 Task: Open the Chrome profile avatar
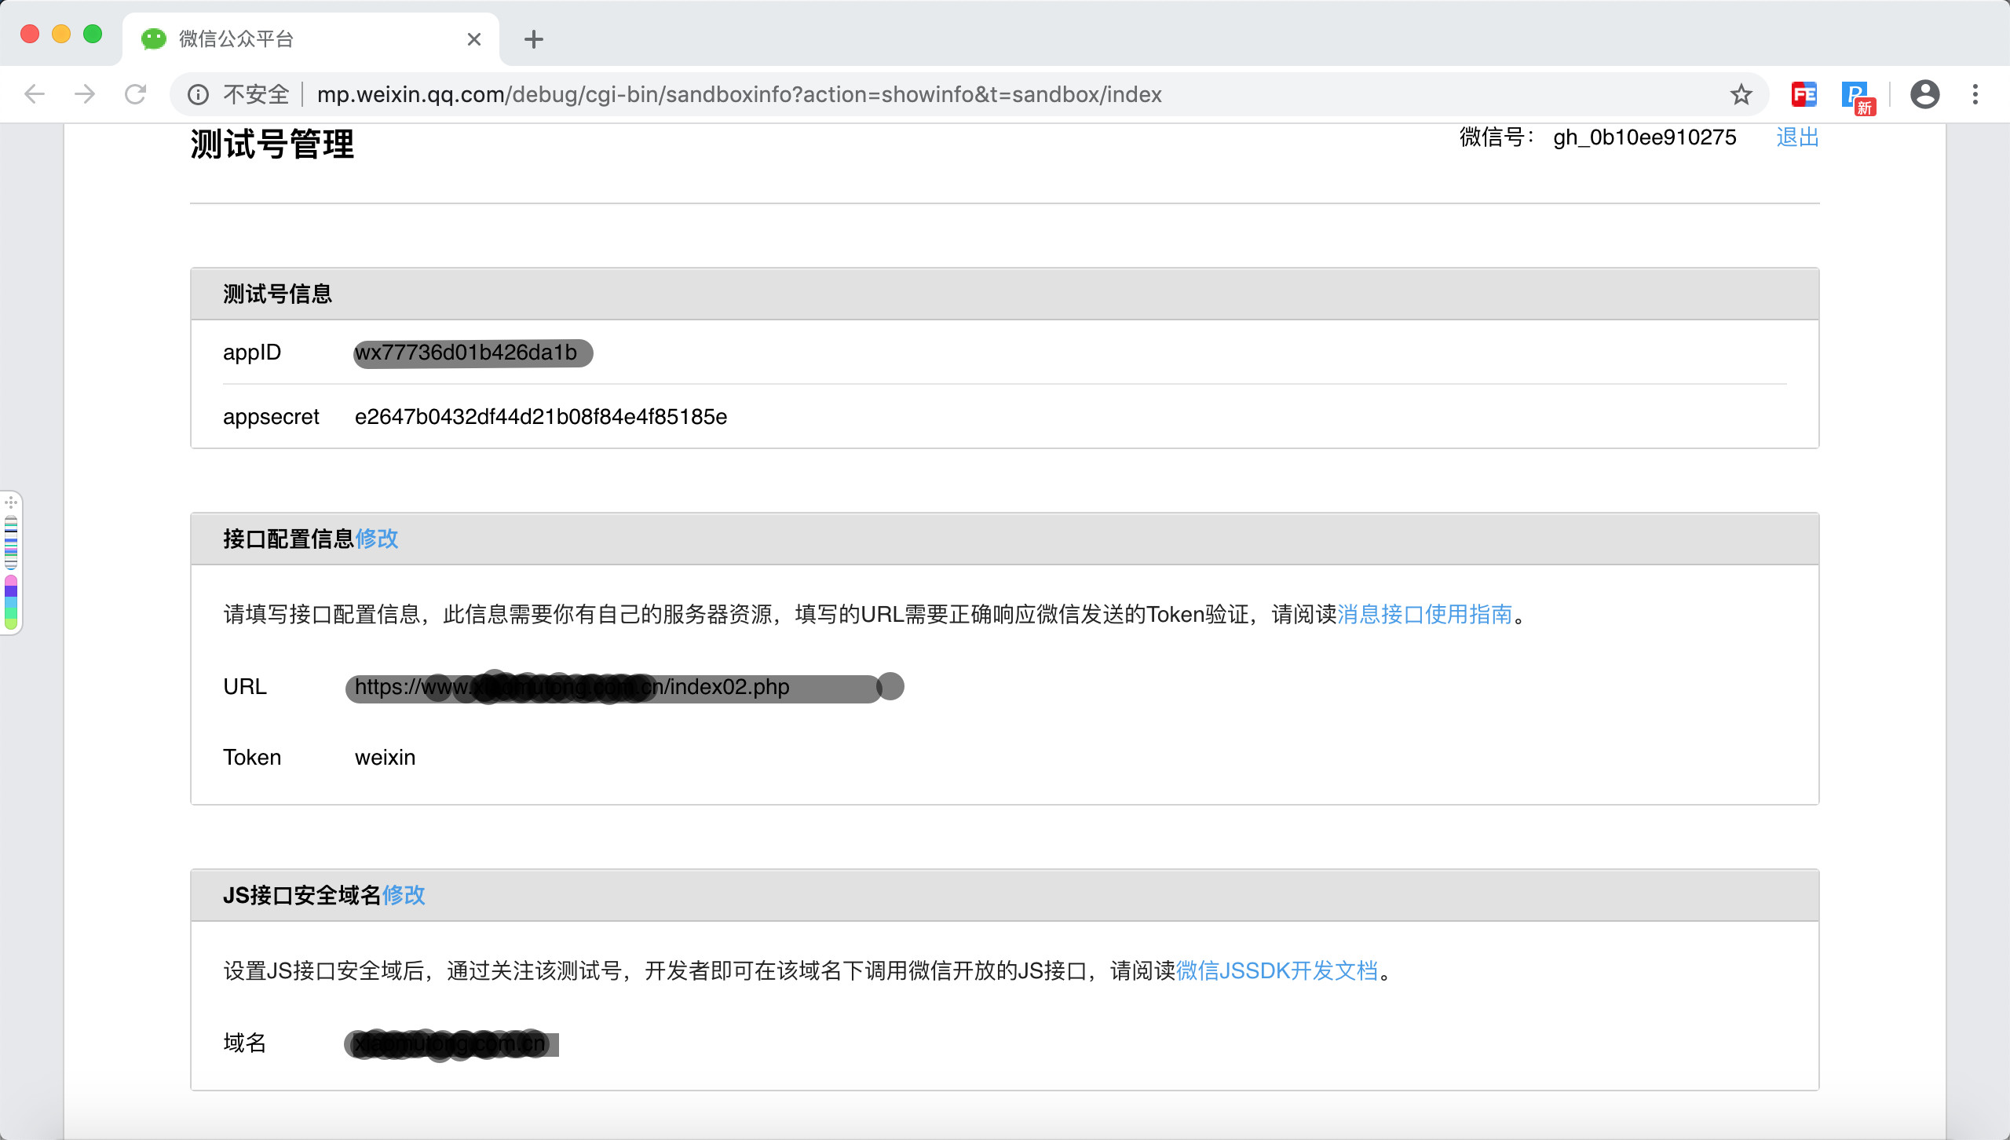(x=1924, y=94)
